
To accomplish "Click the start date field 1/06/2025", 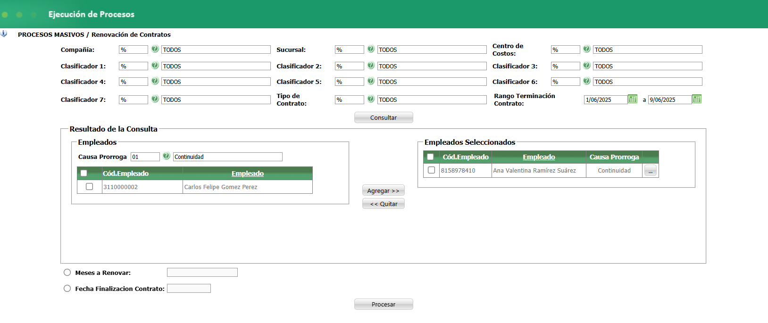I will (x=606, y=99).
